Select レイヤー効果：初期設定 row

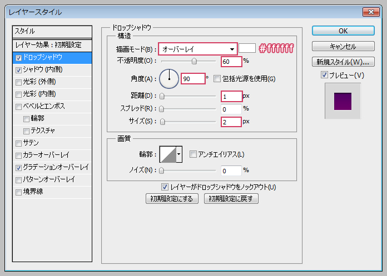point(52,45)
